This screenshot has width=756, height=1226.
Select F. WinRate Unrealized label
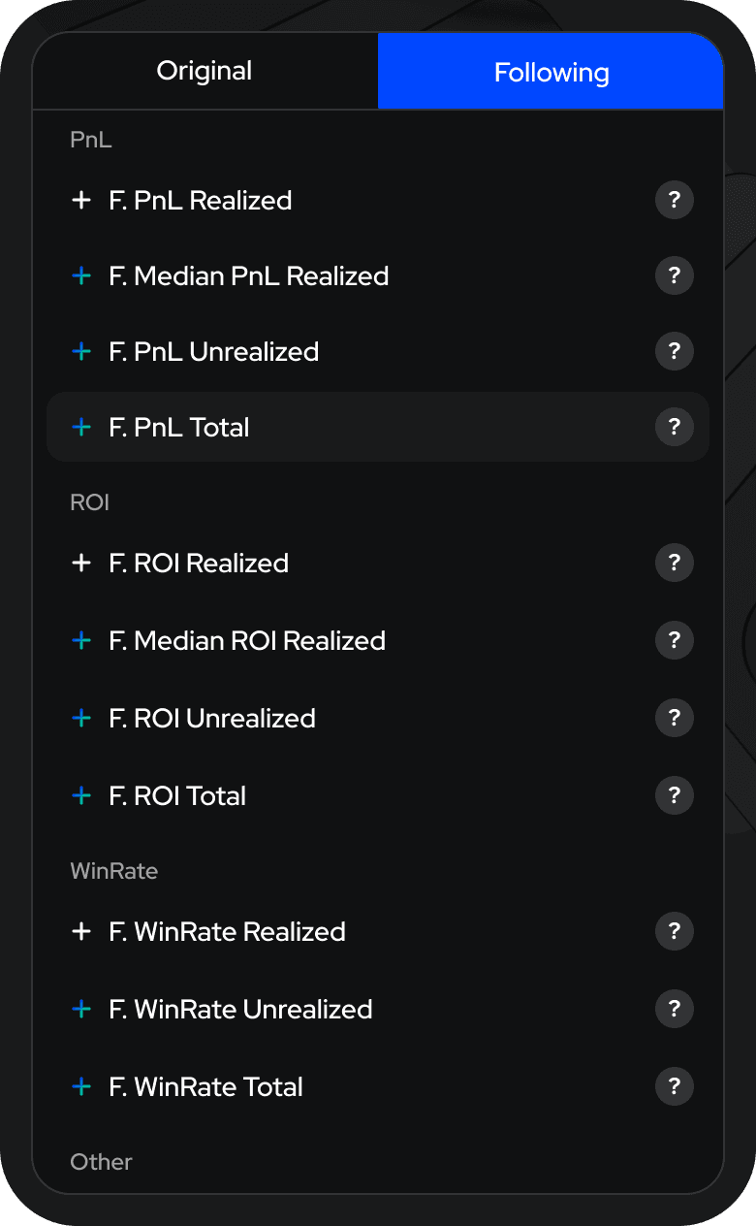click(240, 1010)
